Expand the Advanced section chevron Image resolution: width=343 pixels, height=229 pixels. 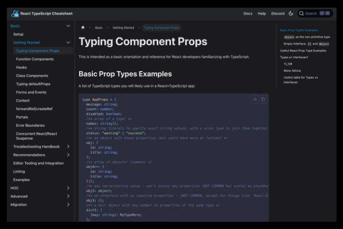[68, 197]
